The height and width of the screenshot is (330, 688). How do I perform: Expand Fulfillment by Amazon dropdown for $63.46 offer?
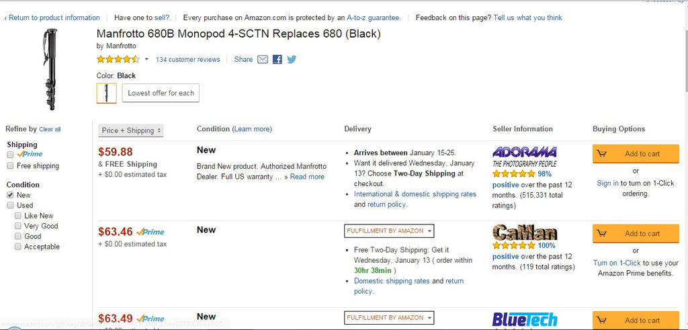[x=389, y=231]
